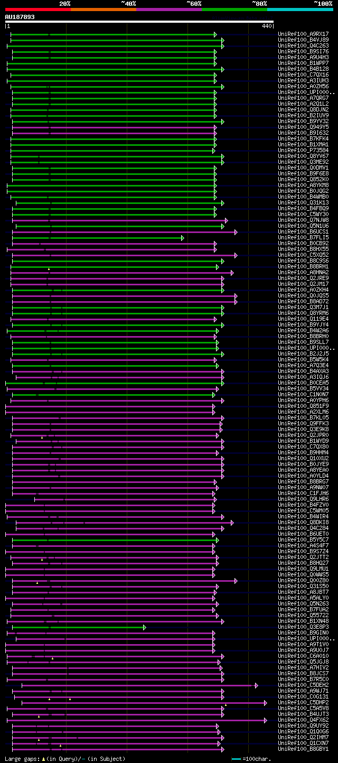Viewport: 338px width, 763px height.
Task: Click hit label UniRef100_Q949Y5
Action: (303, 127)
